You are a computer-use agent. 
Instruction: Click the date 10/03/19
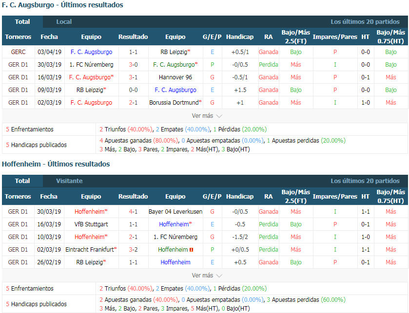pos(49,237)
